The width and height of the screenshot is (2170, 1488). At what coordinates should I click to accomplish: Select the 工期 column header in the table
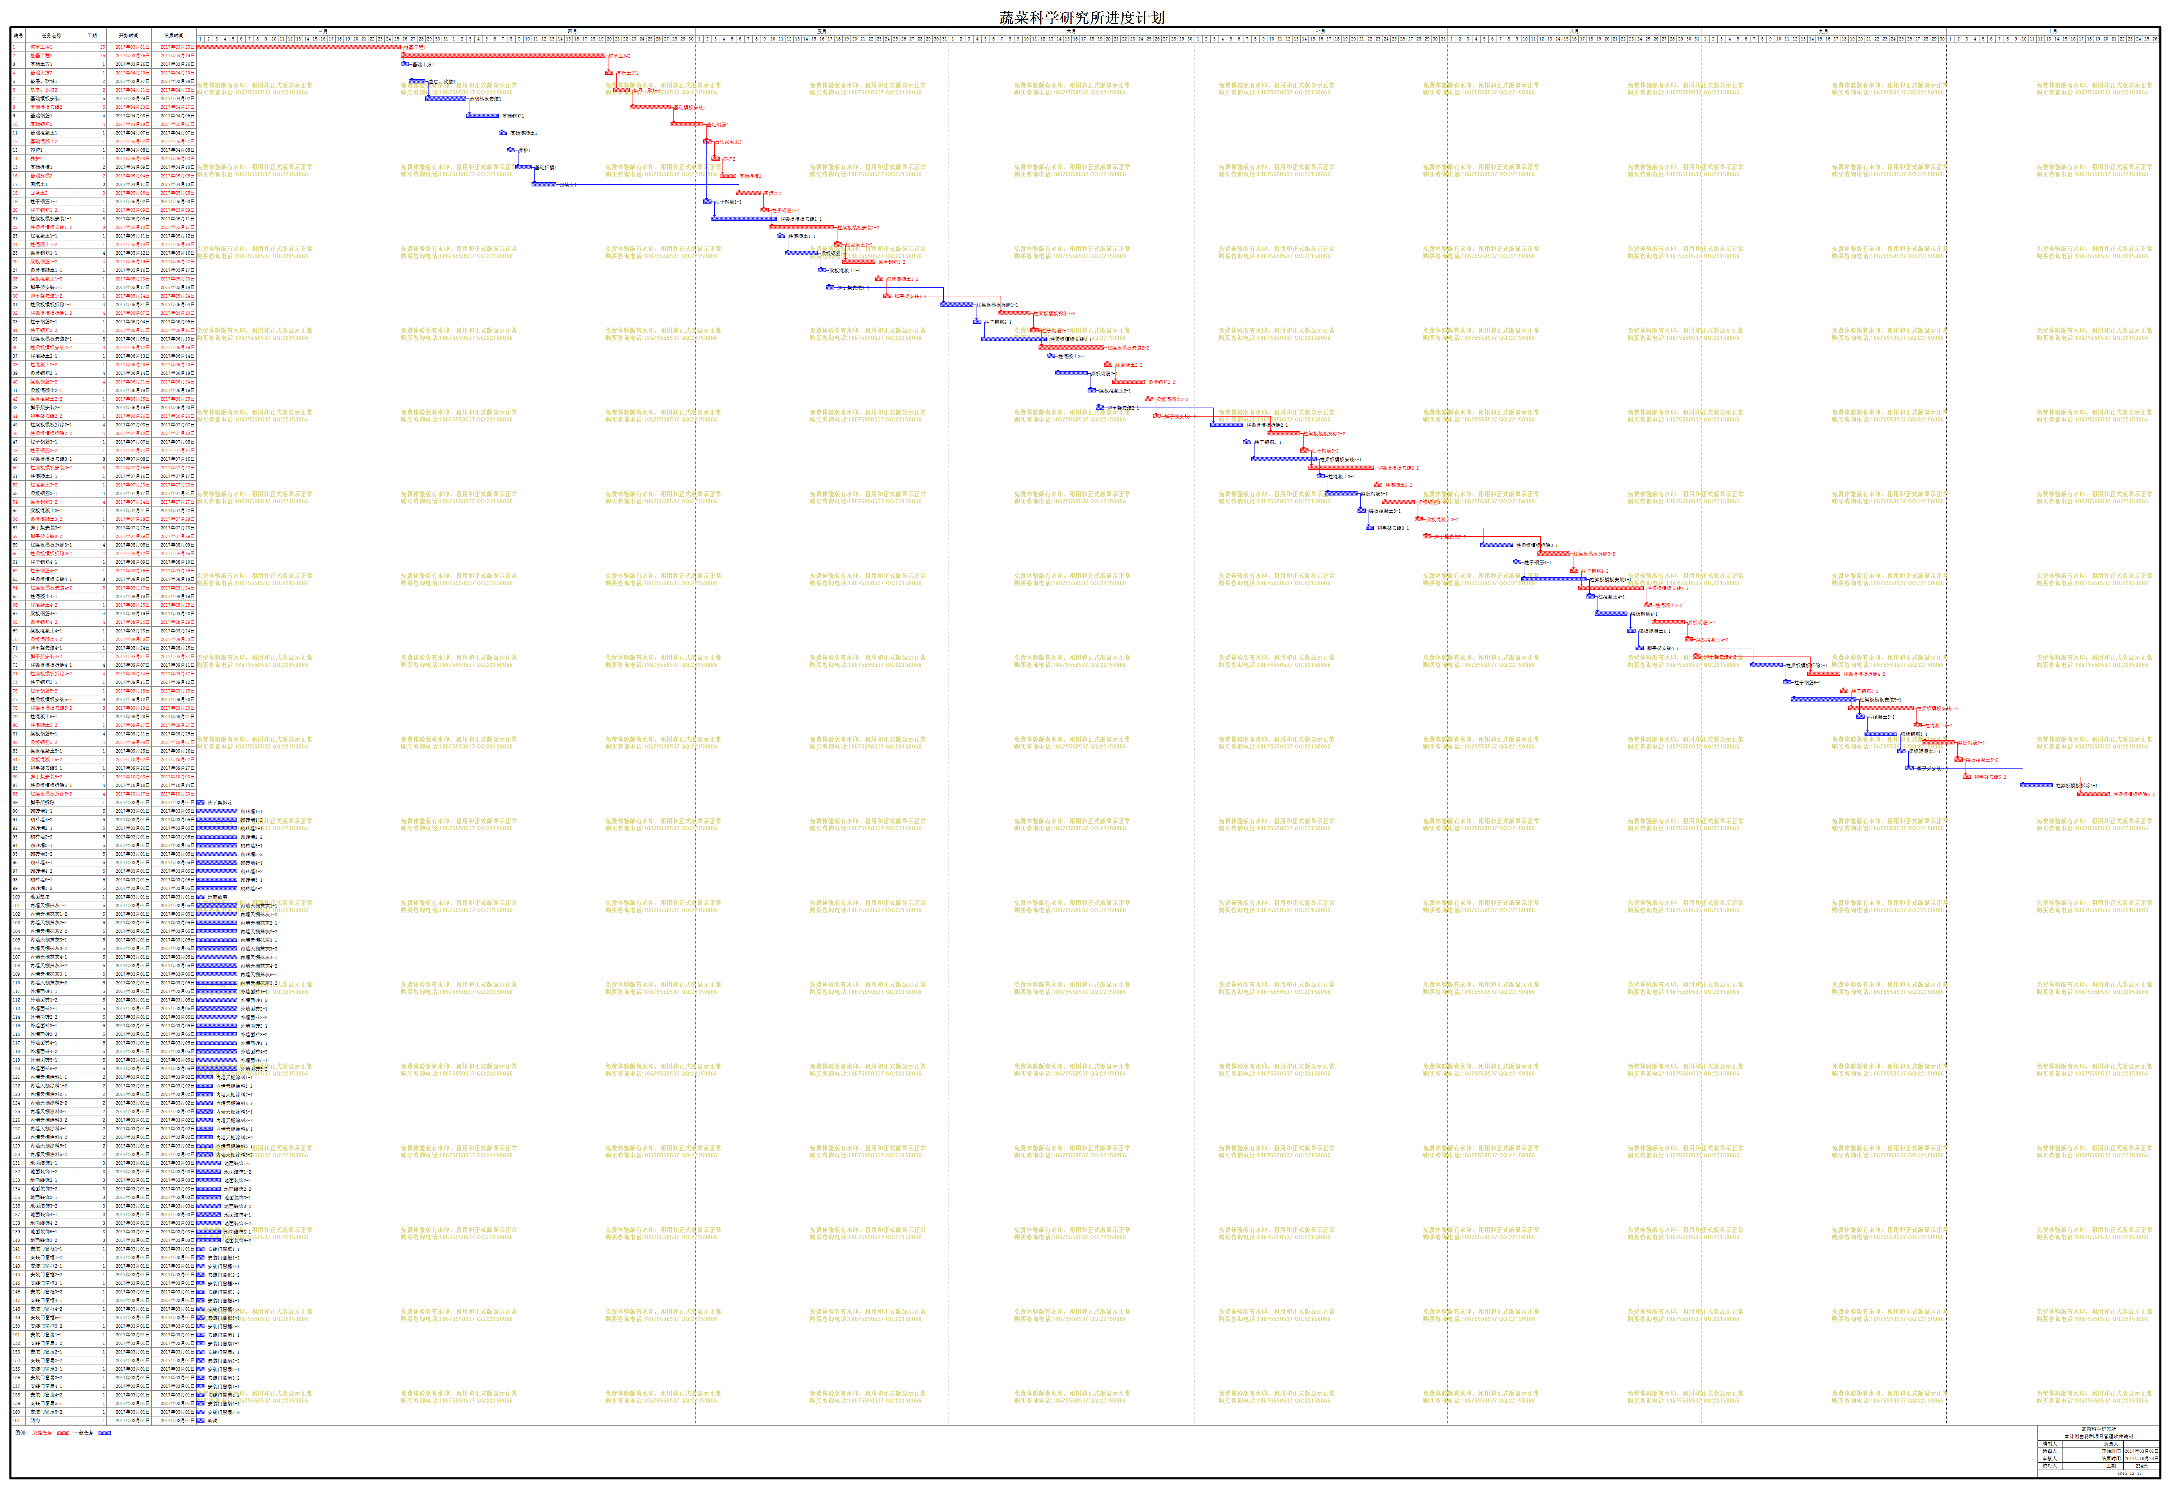click(x=92, y=36)
